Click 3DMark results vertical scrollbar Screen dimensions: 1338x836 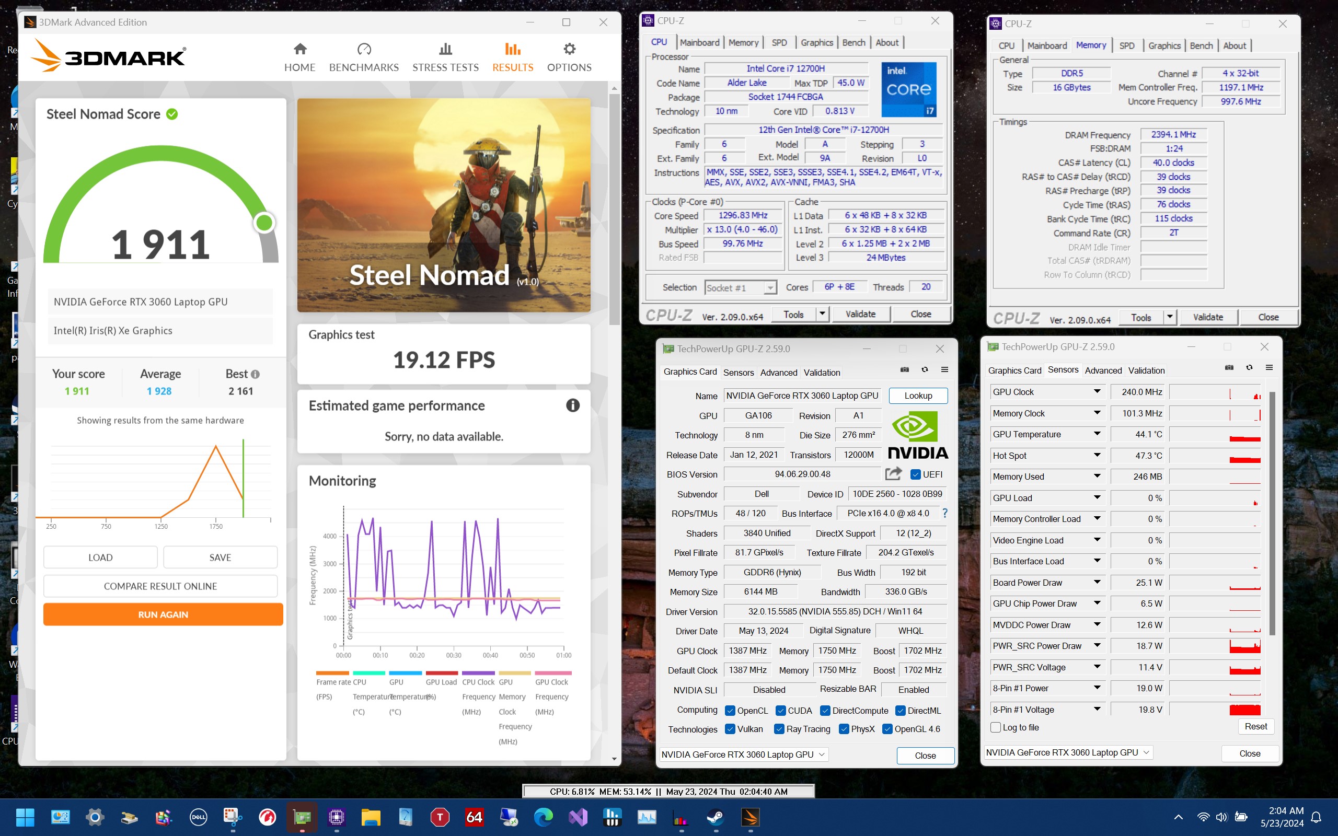[614, 209]
